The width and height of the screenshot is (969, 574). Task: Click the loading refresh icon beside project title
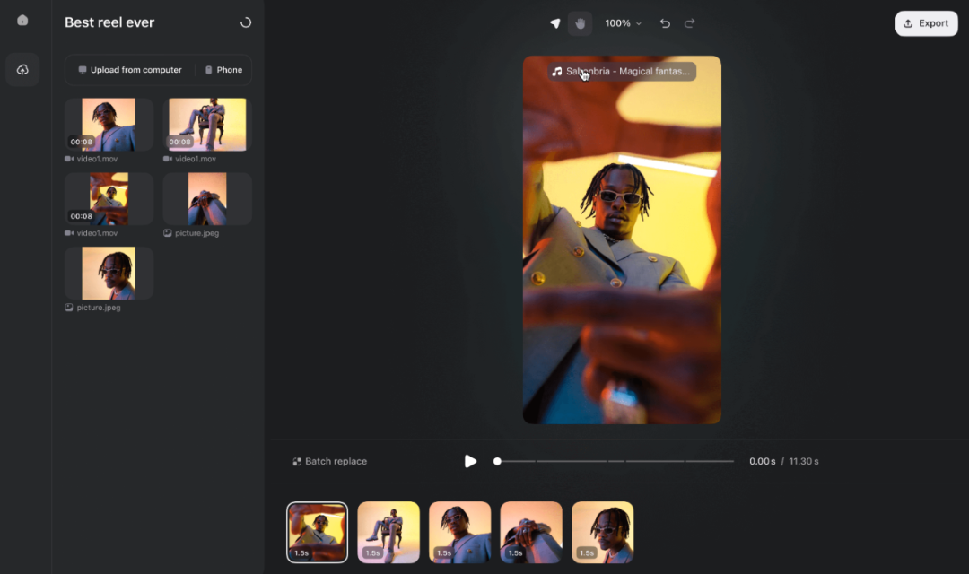click(x=245, y=22)
